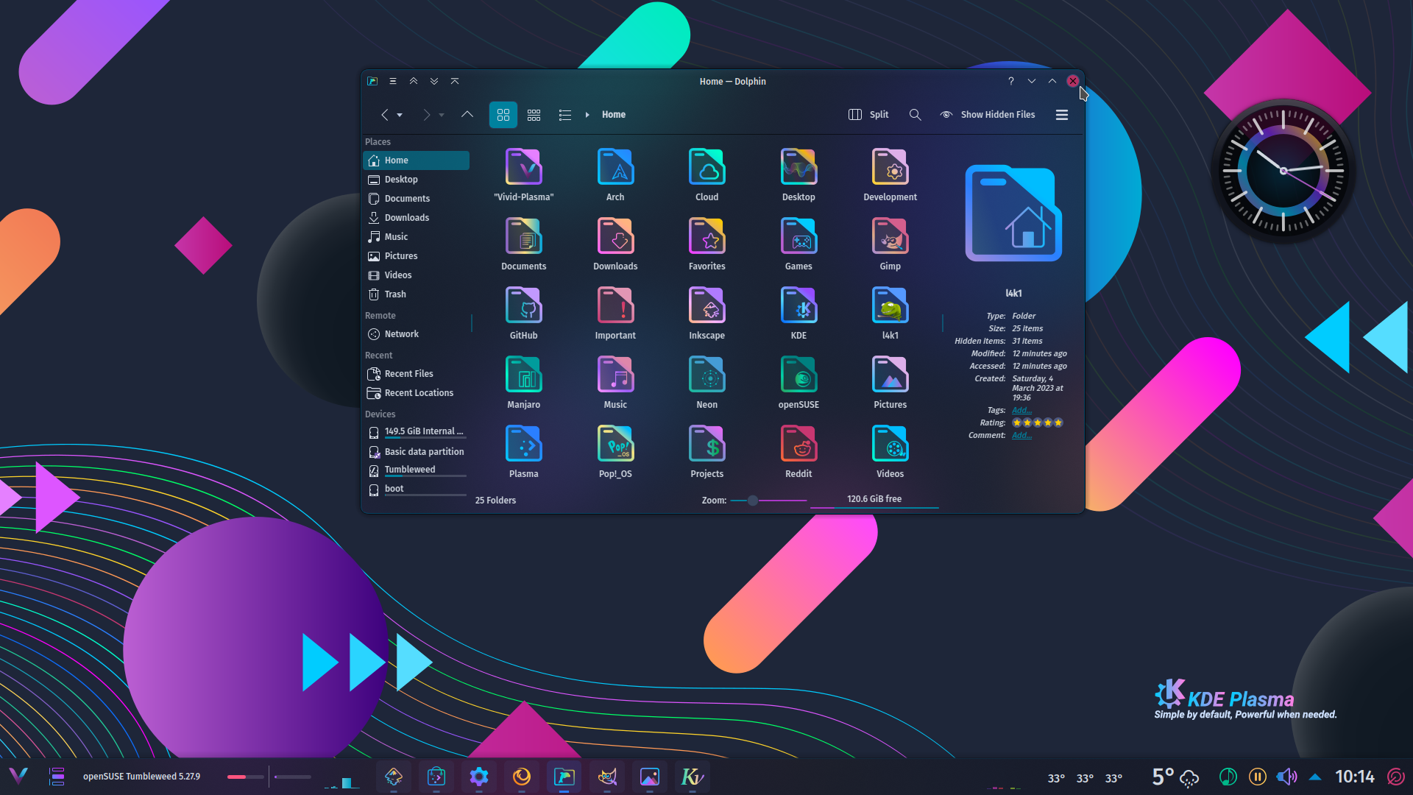Open the Vivid-Plasma folder
This screenshot has height=795, width=1413.
tap(524, 174)
